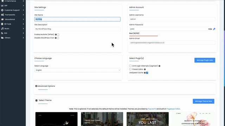Expand DB Tools category chevron
The height and width of the screenshot is (126, 225).
click(23, 24)
